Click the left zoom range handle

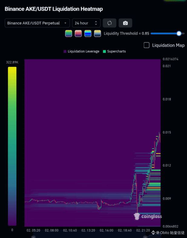(33, 237)
